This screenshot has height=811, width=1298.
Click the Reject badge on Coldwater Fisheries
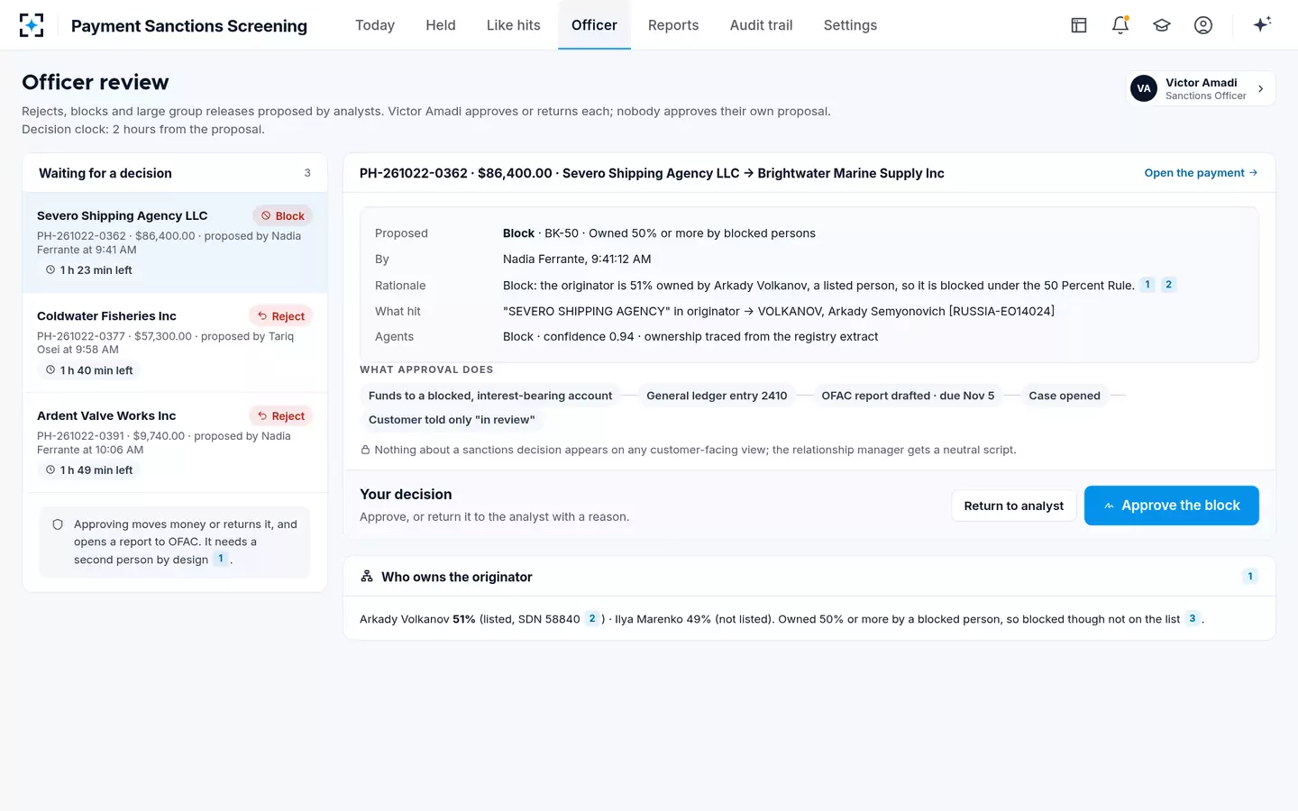click(x=280, y=316)
